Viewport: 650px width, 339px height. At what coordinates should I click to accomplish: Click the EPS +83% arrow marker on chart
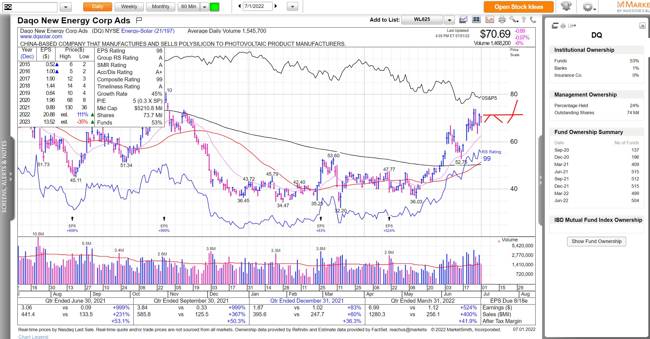(321, 219)
